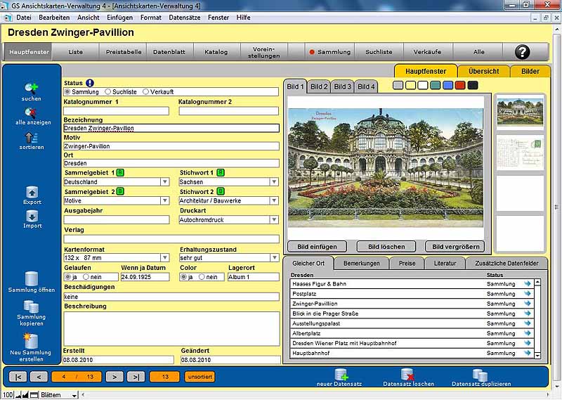
Task: Click Sammlung kopieren icon
Action: [x=31, y=307]
